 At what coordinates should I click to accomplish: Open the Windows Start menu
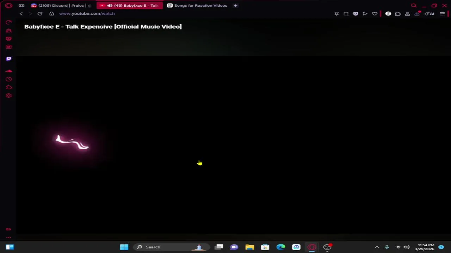[x=124, y=247]
